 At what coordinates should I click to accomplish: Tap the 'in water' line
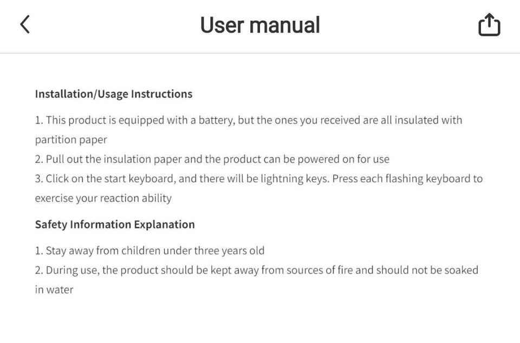click(54, 289)
